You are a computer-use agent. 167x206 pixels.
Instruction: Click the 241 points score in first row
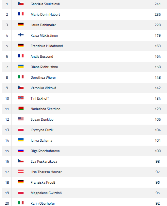pos(158,4)
